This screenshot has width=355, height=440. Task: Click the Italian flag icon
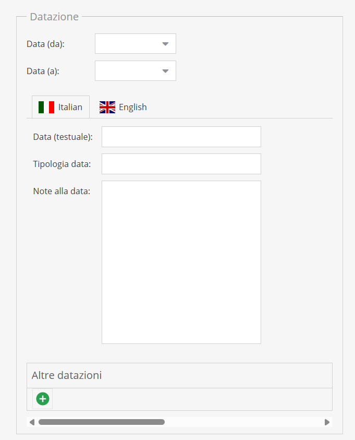click(x=46, y=107)
